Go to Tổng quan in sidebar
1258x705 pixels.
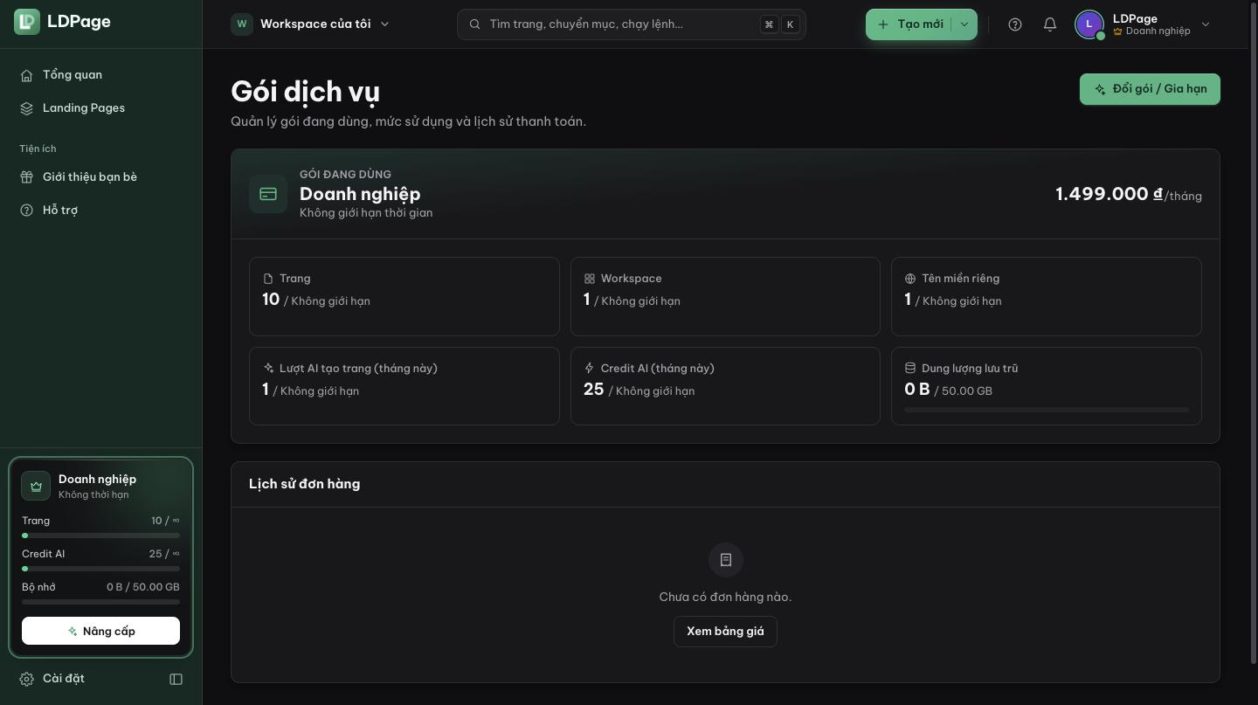coord(101,75)
